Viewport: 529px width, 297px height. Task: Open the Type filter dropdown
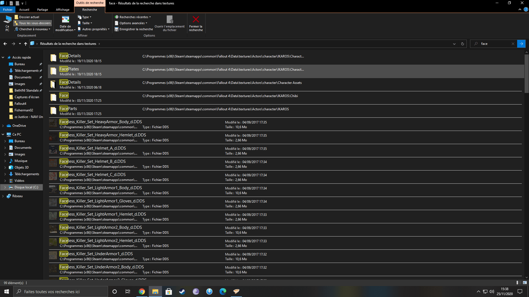(x=85, y=17)
